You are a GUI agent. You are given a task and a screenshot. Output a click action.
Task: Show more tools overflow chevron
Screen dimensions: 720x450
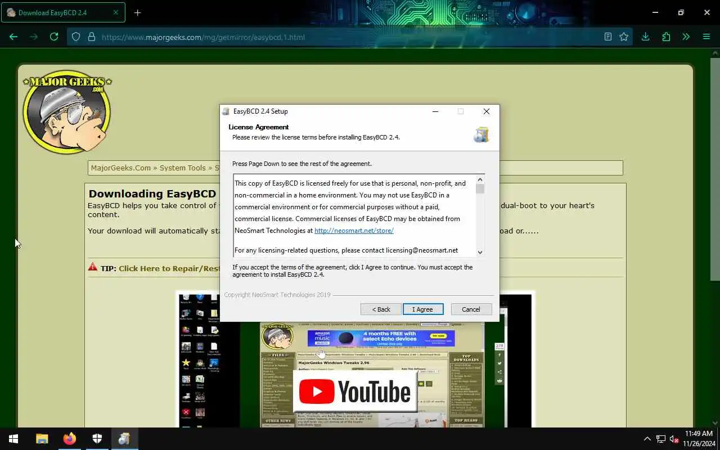click(x=686, y=37)
